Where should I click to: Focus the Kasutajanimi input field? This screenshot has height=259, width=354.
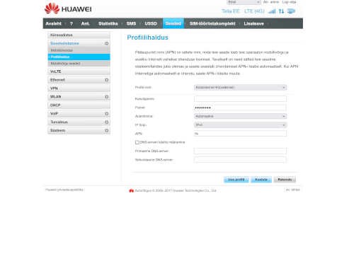[240, 99]
